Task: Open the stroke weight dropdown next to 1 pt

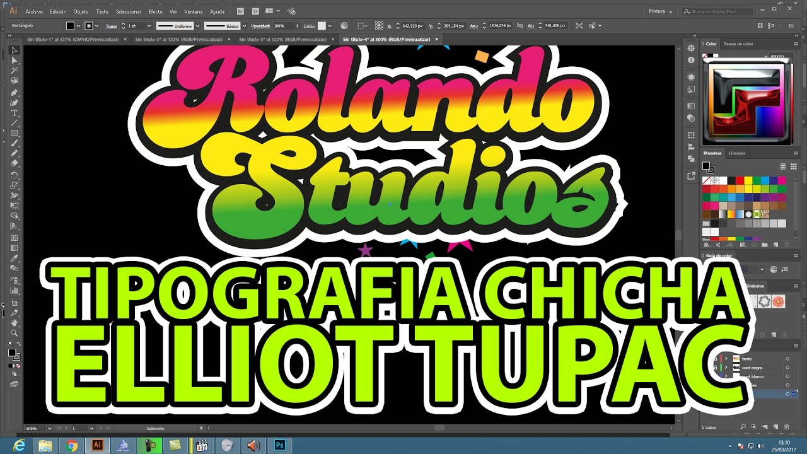Action: (148, 26)
